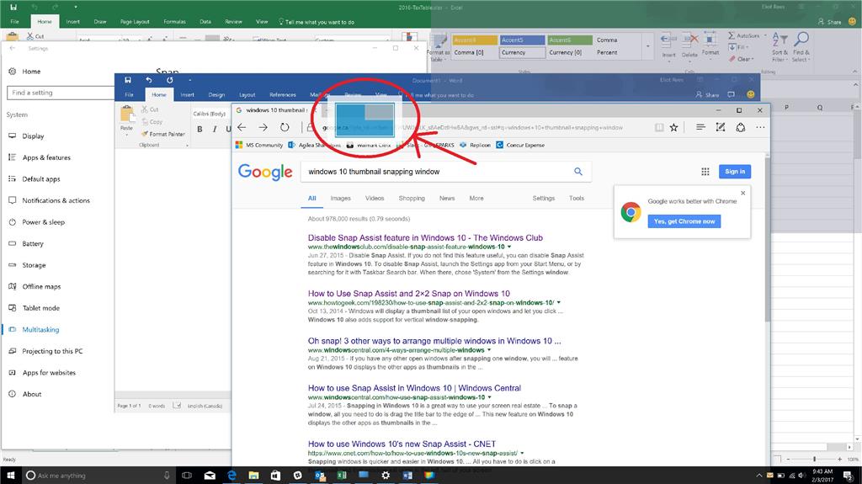862x484 pixels.
Task: Open Excel Formulas tab
Action: pos(174,22)
